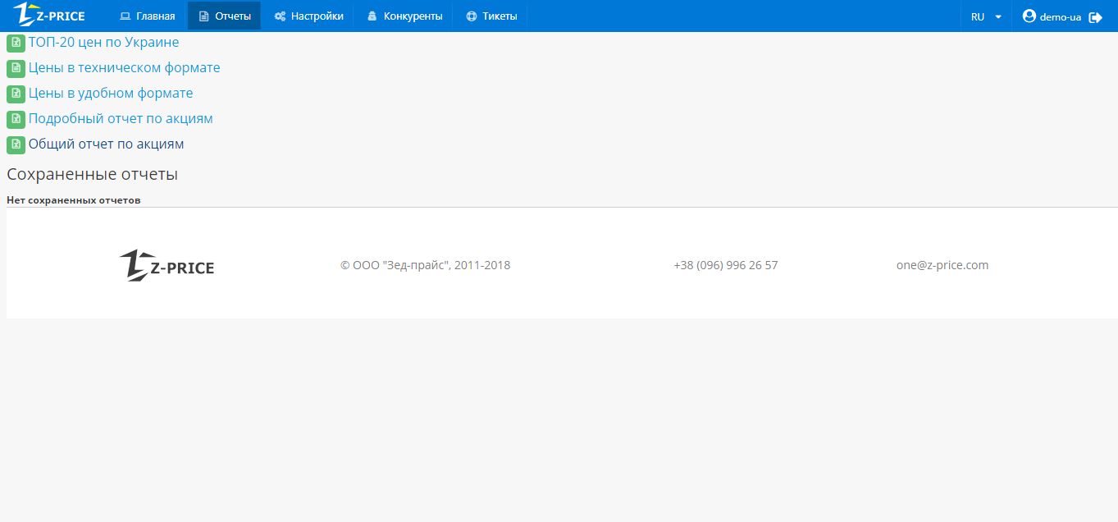Open Цены в удобном формате report
Screen dimensions: 1118x522
click(x=111, y=94)
